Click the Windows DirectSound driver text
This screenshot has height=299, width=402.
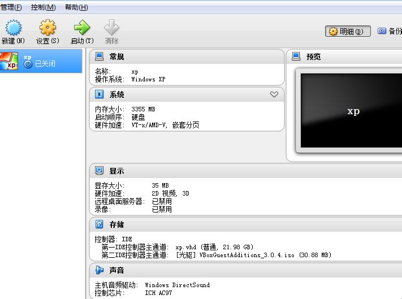pos(178,285)
